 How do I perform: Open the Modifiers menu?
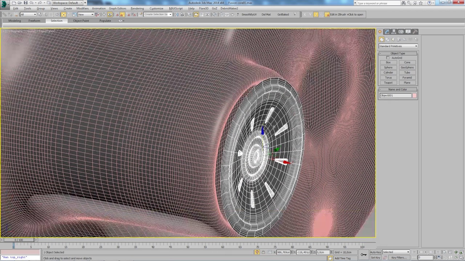(82, 8)
